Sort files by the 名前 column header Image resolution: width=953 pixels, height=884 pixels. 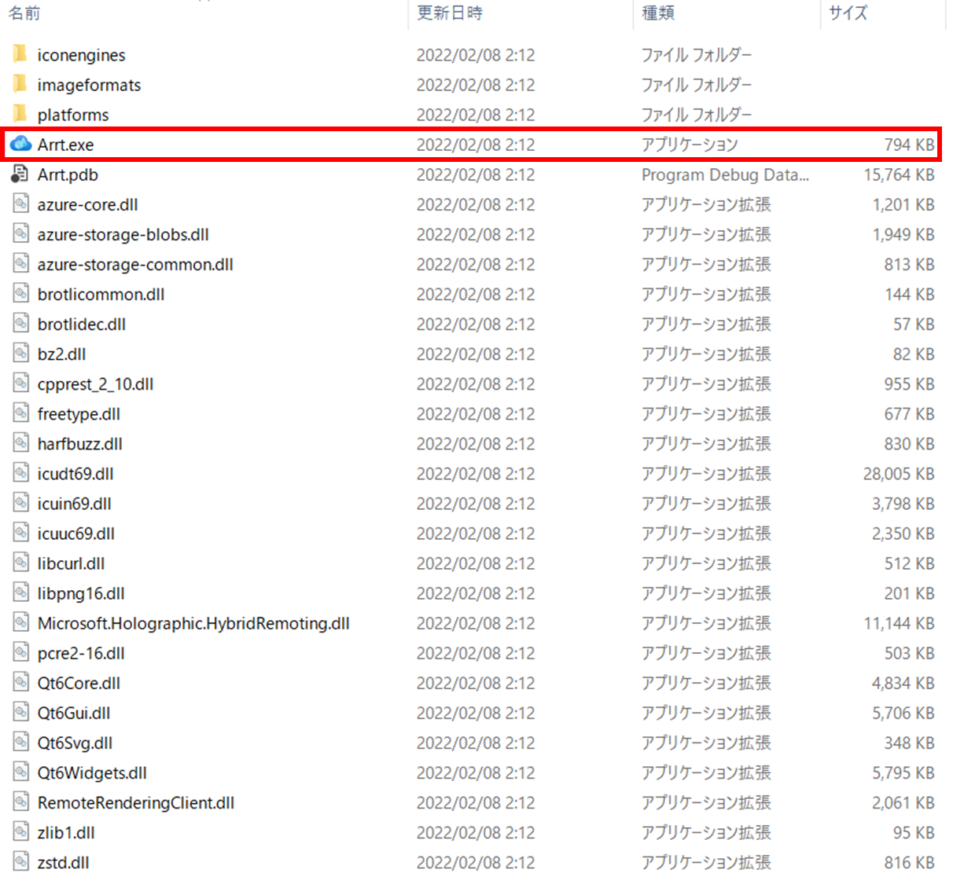coord(24,13)
